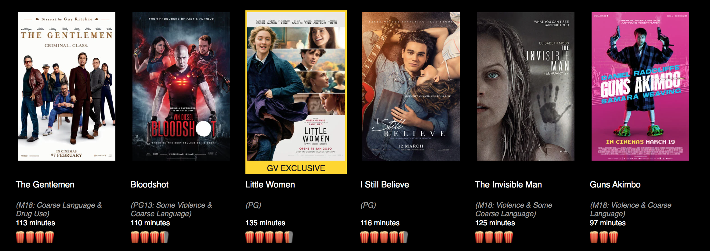Viewport: 710px width, 251px height.
Task: Open the I Still Believe title
Action: click(x=385, y=184)
